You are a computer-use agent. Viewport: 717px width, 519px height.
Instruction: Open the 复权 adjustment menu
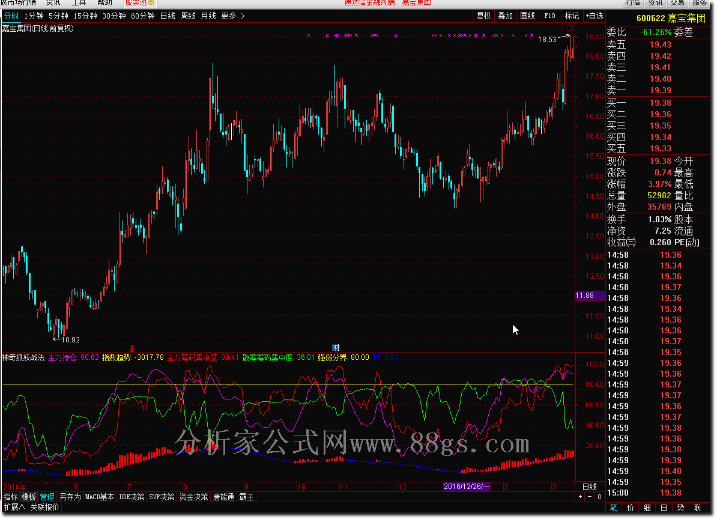point(483,16)
